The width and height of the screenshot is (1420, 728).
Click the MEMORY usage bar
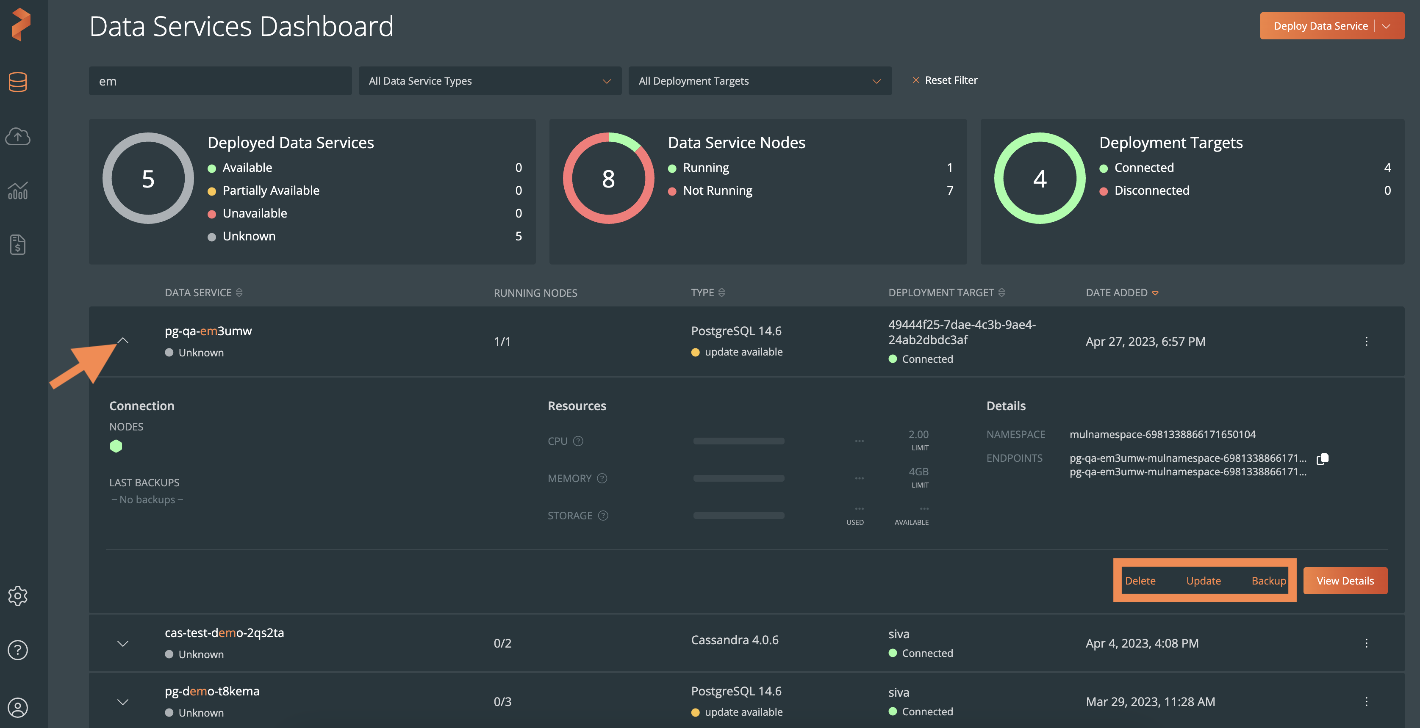coord(739,479)
